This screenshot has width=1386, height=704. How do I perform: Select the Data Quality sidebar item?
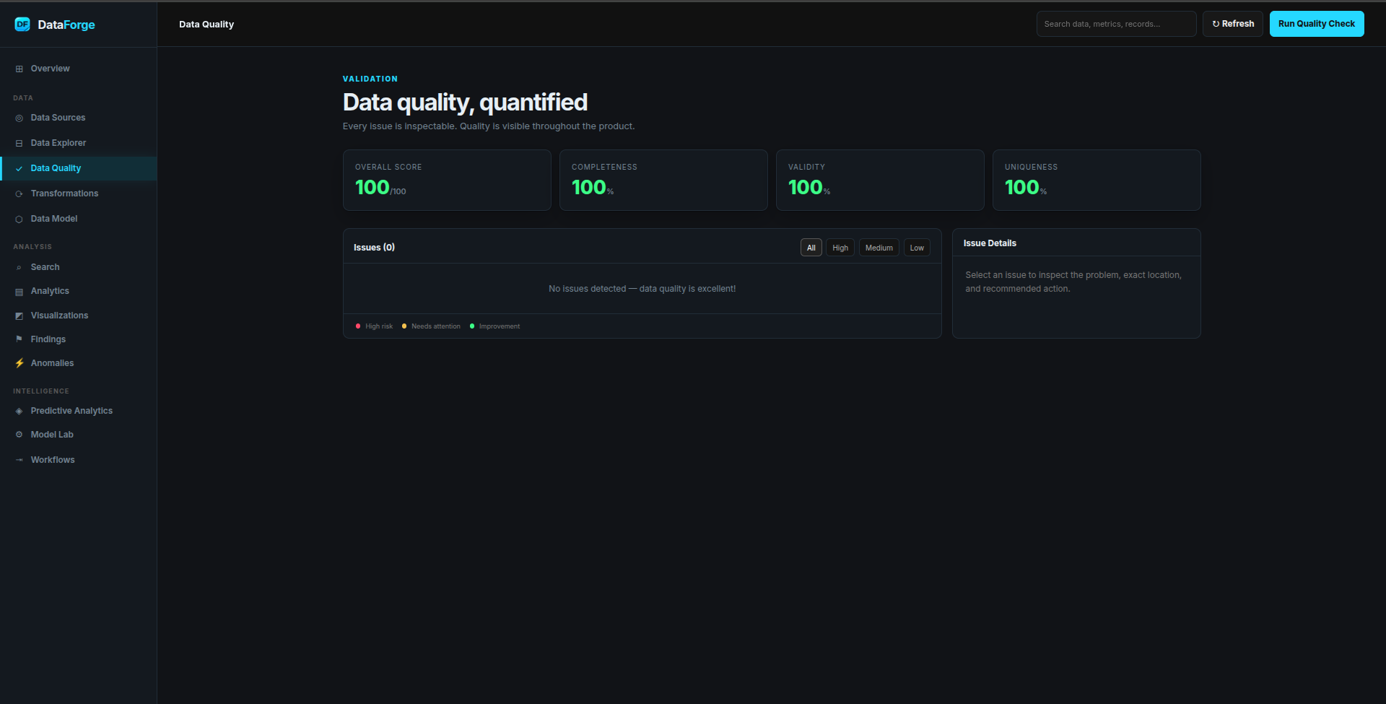pos(79,168)
